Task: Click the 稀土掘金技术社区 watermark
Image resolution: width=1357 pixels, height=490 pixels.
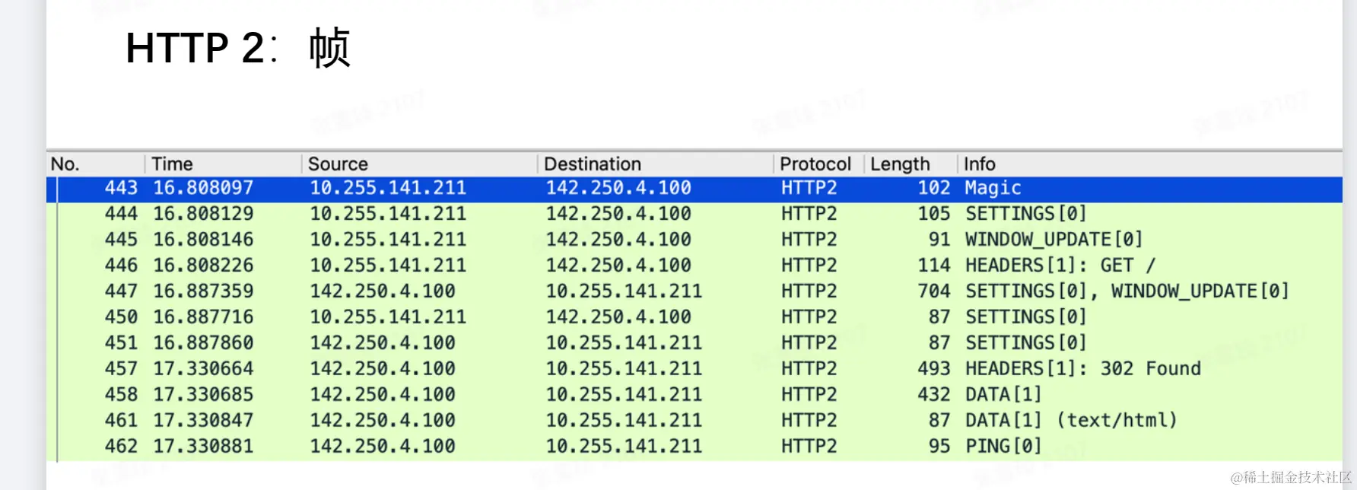Action: (x=1291, y=478)
